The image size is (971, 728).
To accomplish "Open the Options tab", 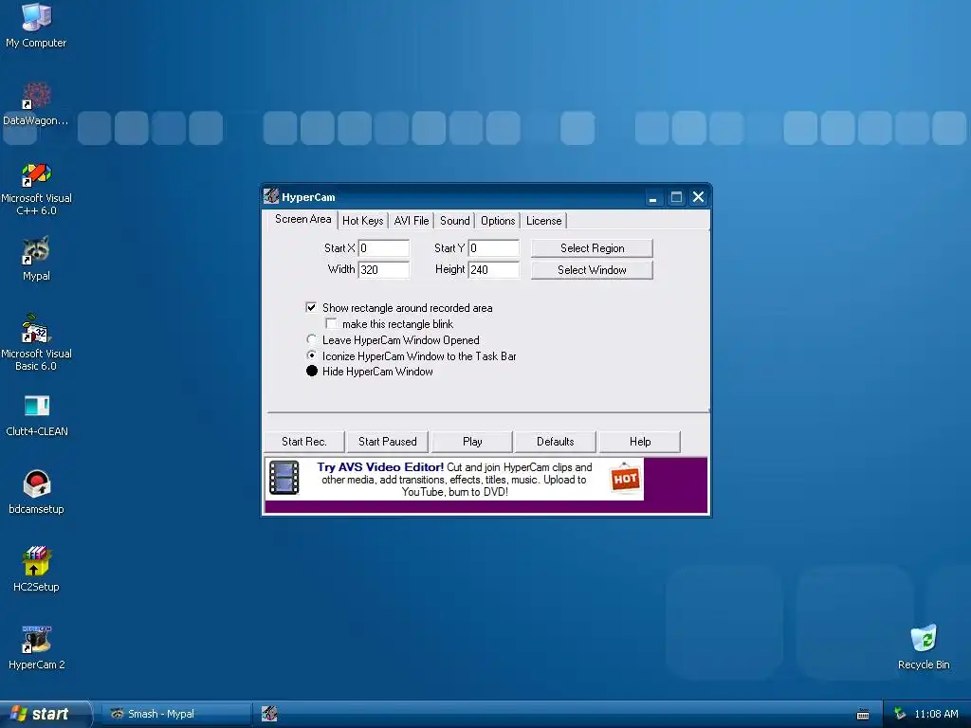I will pyautogui.click(x=498, y=221).
